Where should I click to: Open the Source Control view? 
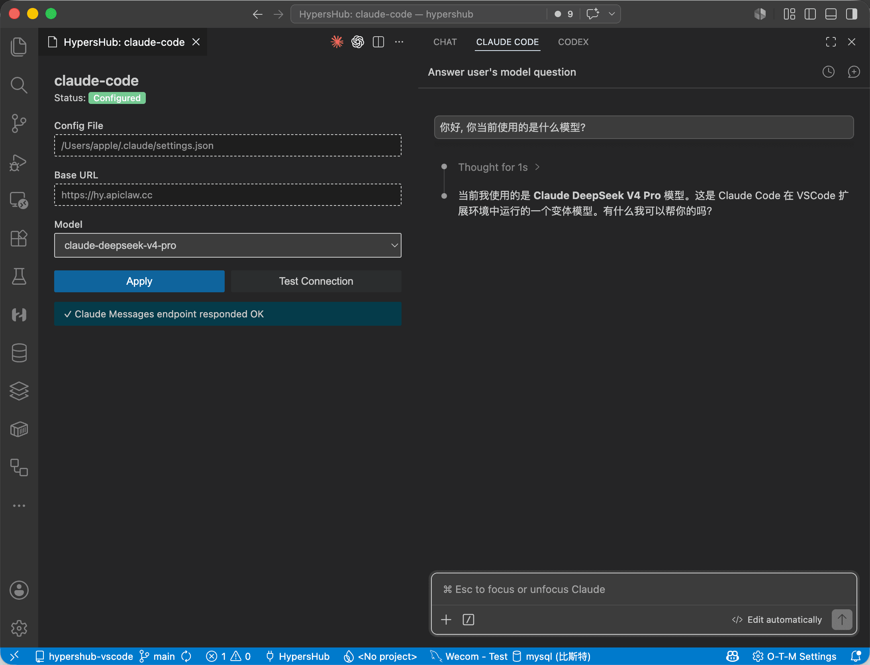[19, 123]
